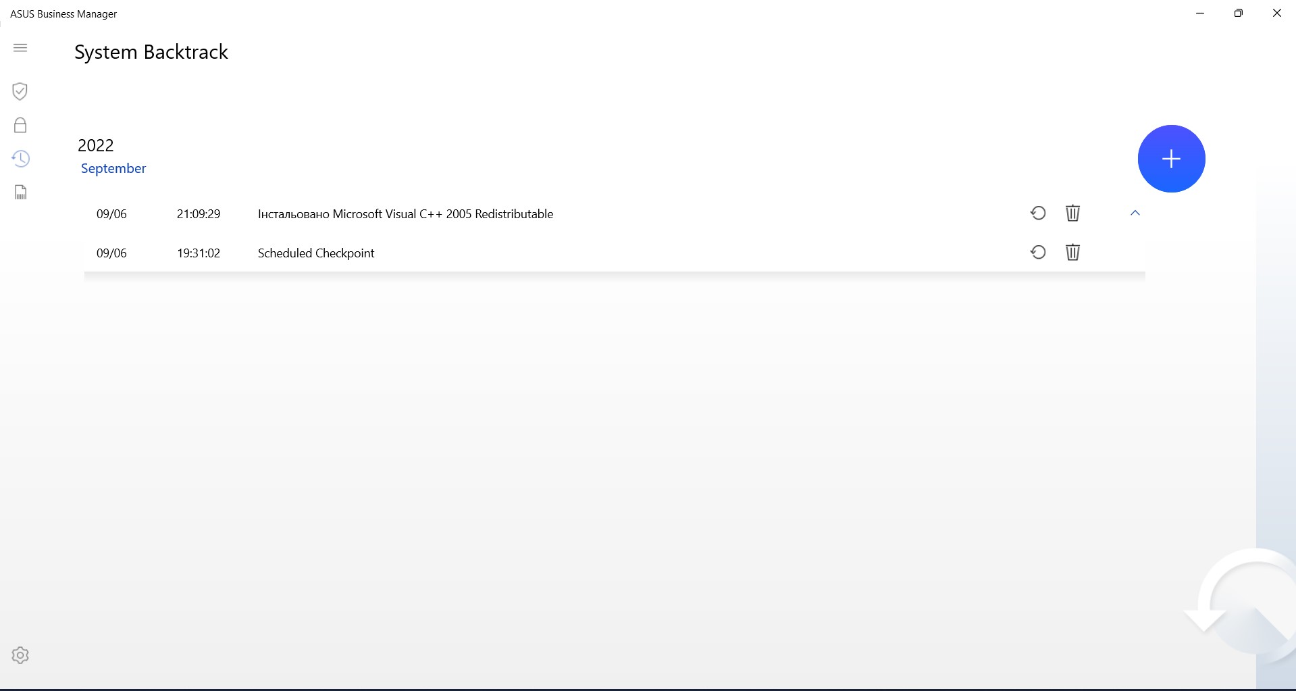
Task: Open the shield checkmark sidebar section
Action: (20, 91)
